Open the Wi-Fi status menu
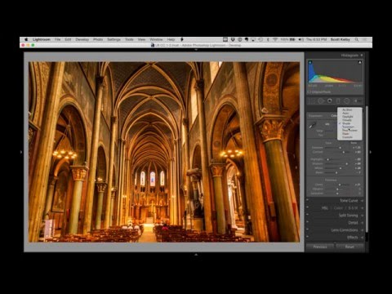392x294 pixels. pos(275,39)
